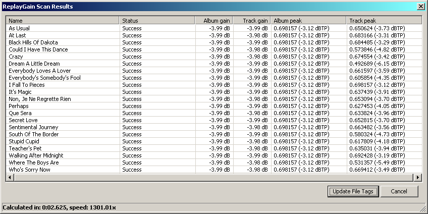
Task: Select the 'Who's Sorry Now' row
Action: (x=213, y=170)
